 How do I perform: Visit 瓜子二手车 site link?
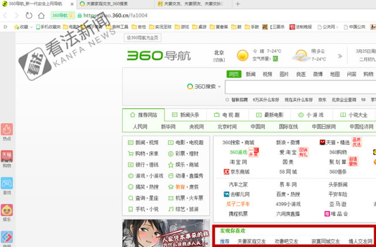238,204
